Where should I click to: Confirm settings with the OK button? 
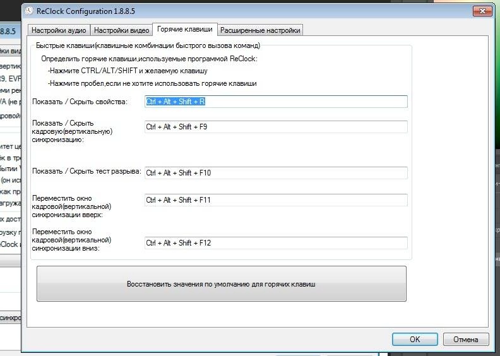[415, 340]
